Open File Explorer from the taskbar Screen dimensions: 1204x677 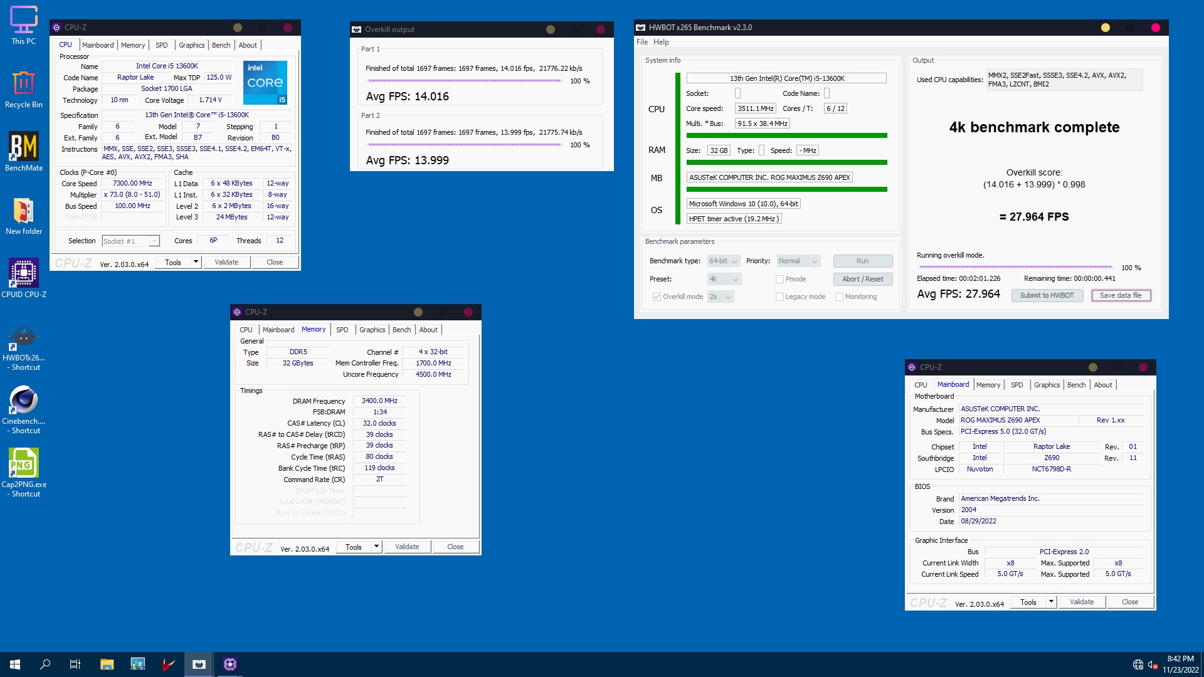(x=107, y=664)
